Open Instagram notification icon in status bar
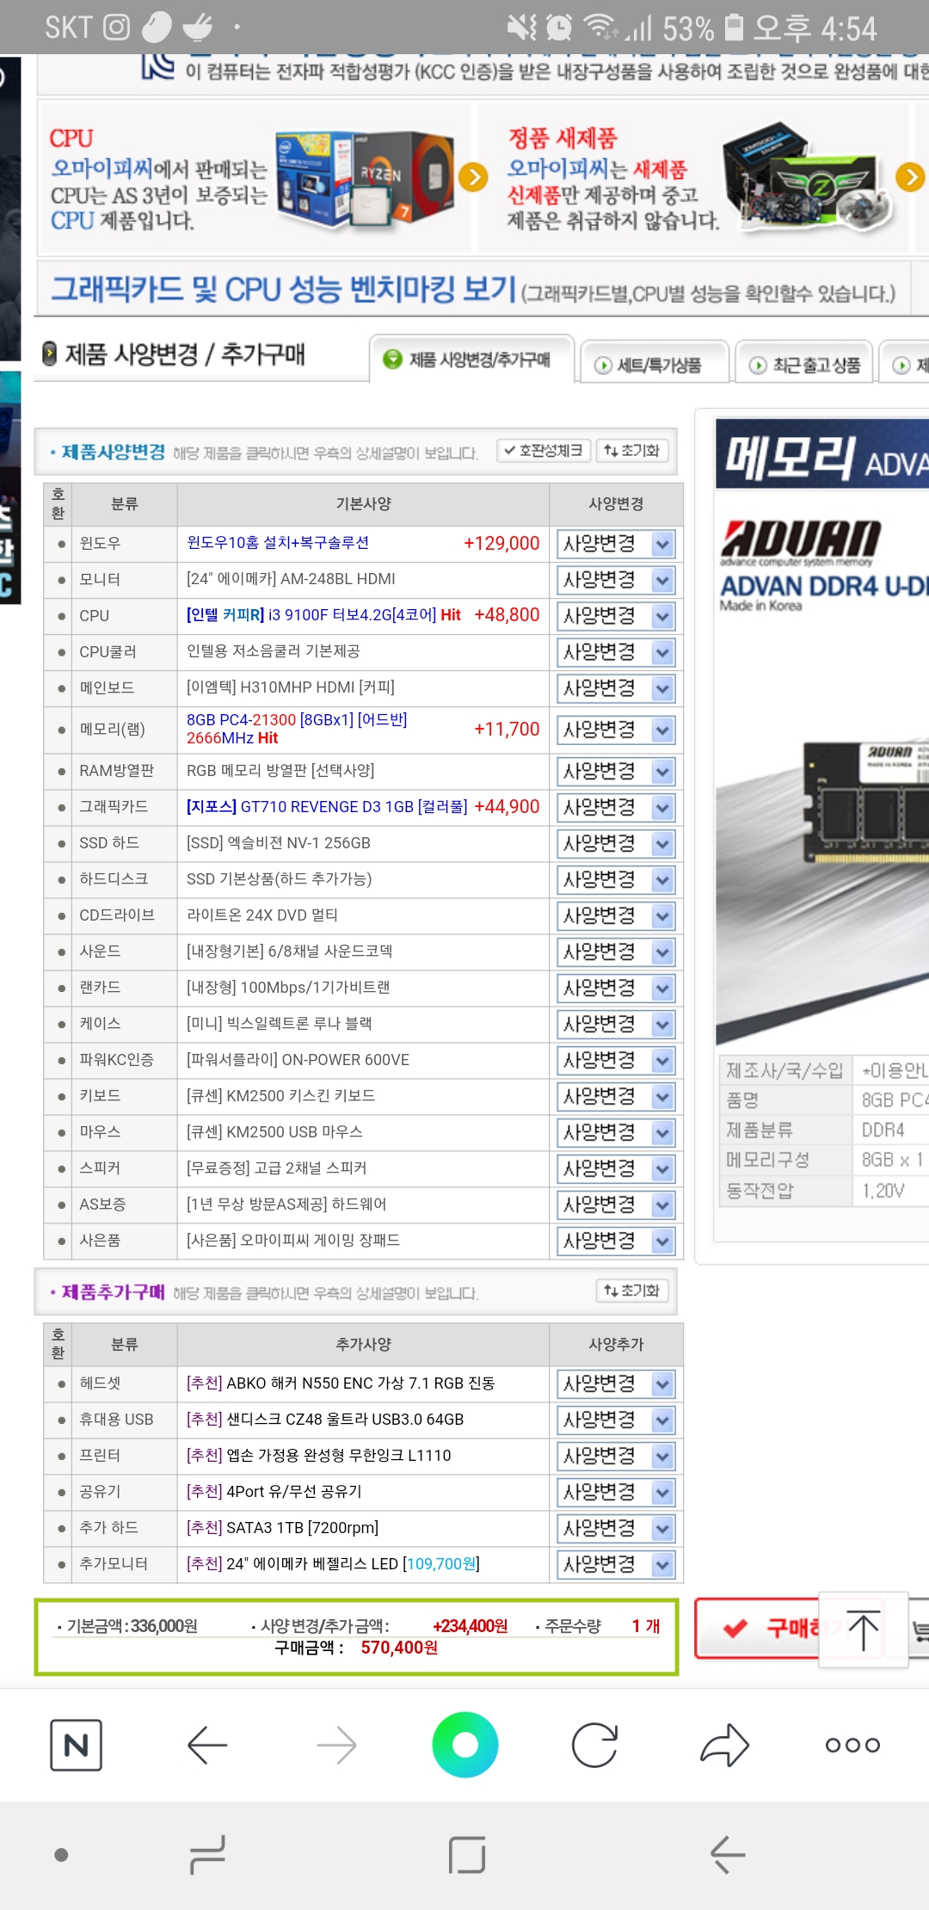 click(116, 28)
